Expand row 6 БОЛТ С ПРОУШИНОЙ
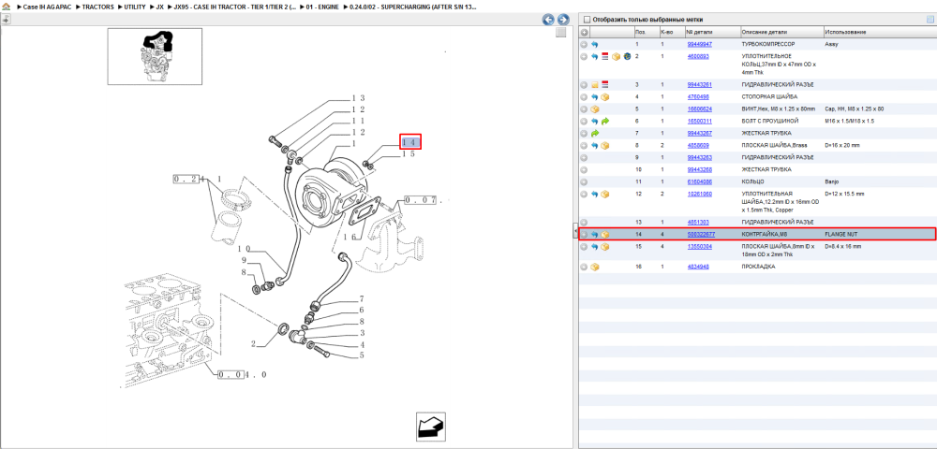 tap(584, 121)
